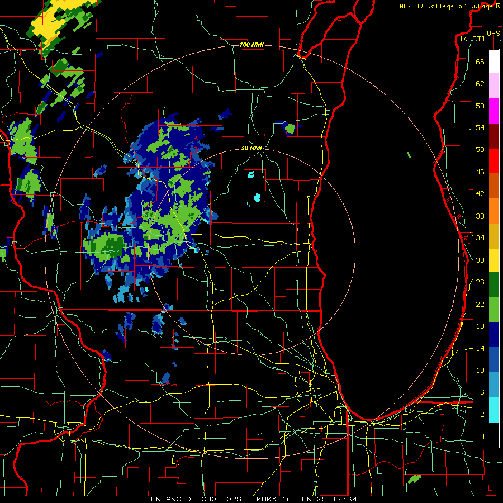Click the legend value "6"
This screenshot has width=503, height=503.
click(482, 392)
